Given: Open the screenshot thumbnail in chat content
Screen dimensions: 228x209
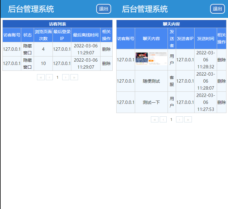Looking at the screenshot, I should pos(151,59).
